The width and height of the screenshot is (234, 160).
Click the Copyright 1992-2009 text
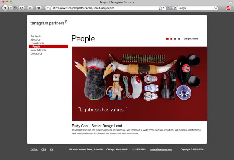click(x=192, y=150)
